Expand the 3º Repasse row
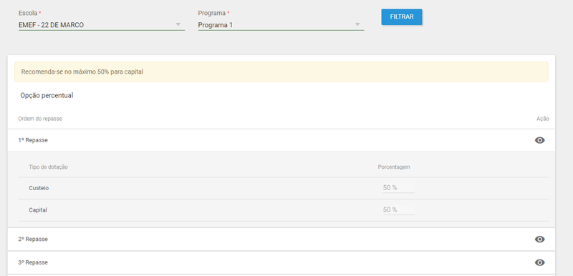 click(281, 262)
